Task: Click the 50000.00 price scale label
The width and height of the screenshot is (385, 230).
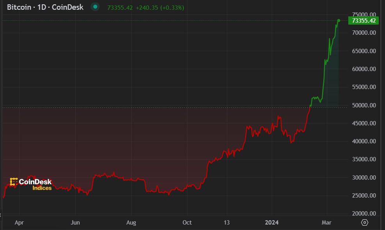Action: pos(364,105)
